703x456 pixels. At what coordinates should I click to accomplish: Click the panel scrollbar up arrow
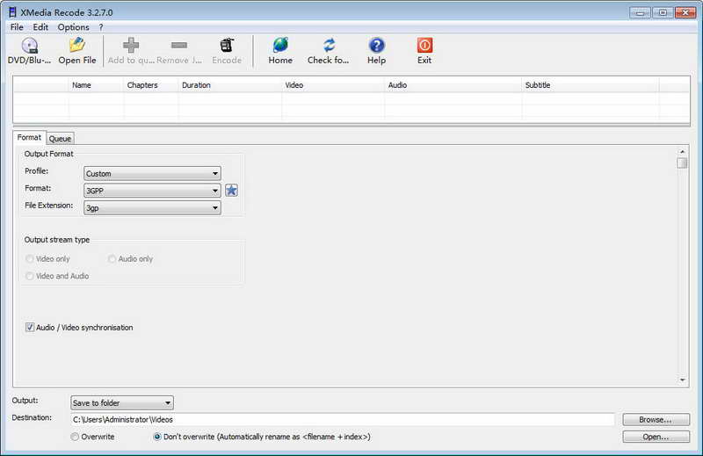tap(683, 152)
